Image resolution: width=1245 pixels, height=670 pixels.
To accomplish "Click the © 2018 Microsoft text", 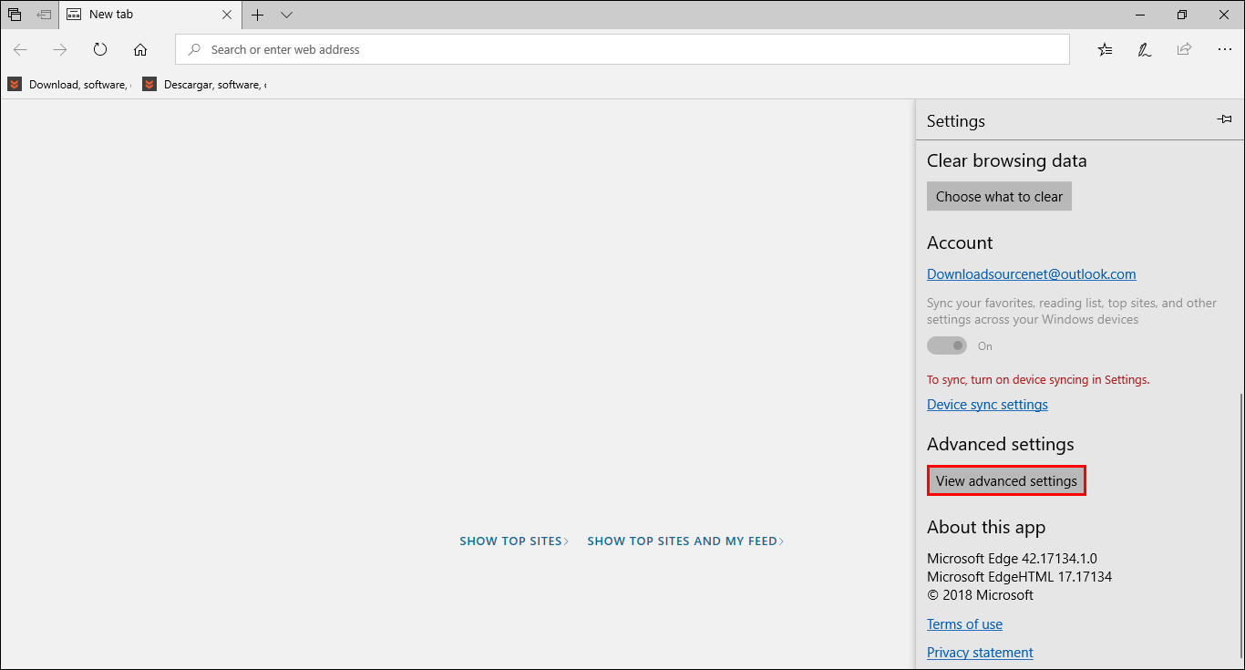I will [980, 594].
